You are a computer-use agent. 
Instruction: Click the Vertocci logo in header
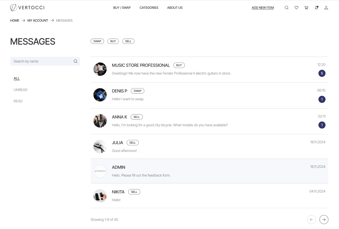click(x=27, y=7)
